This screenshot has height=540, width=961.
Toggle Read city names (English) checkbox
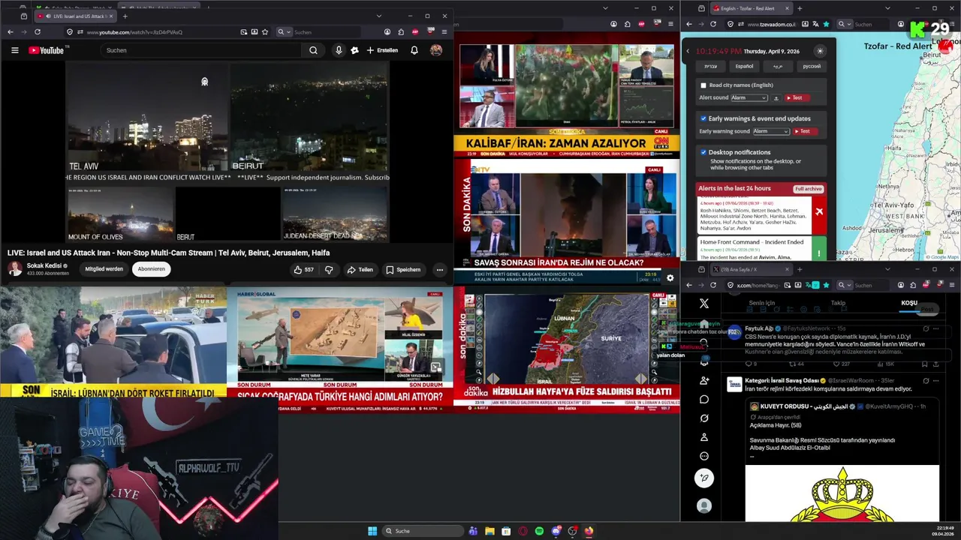coord(703,85)
